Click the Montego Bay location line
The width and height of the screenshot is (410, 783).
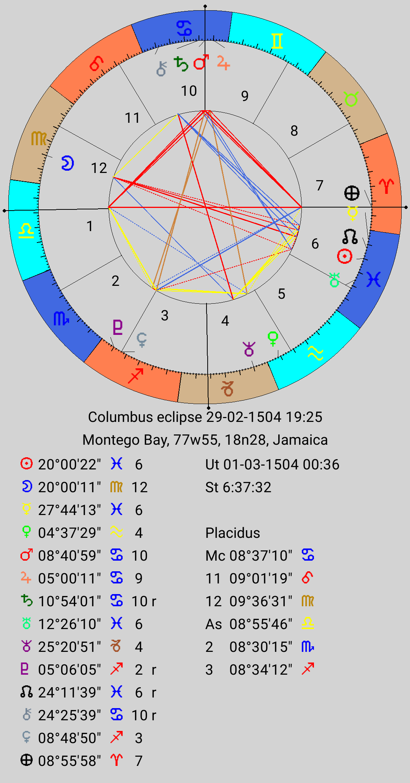[205, 440]
